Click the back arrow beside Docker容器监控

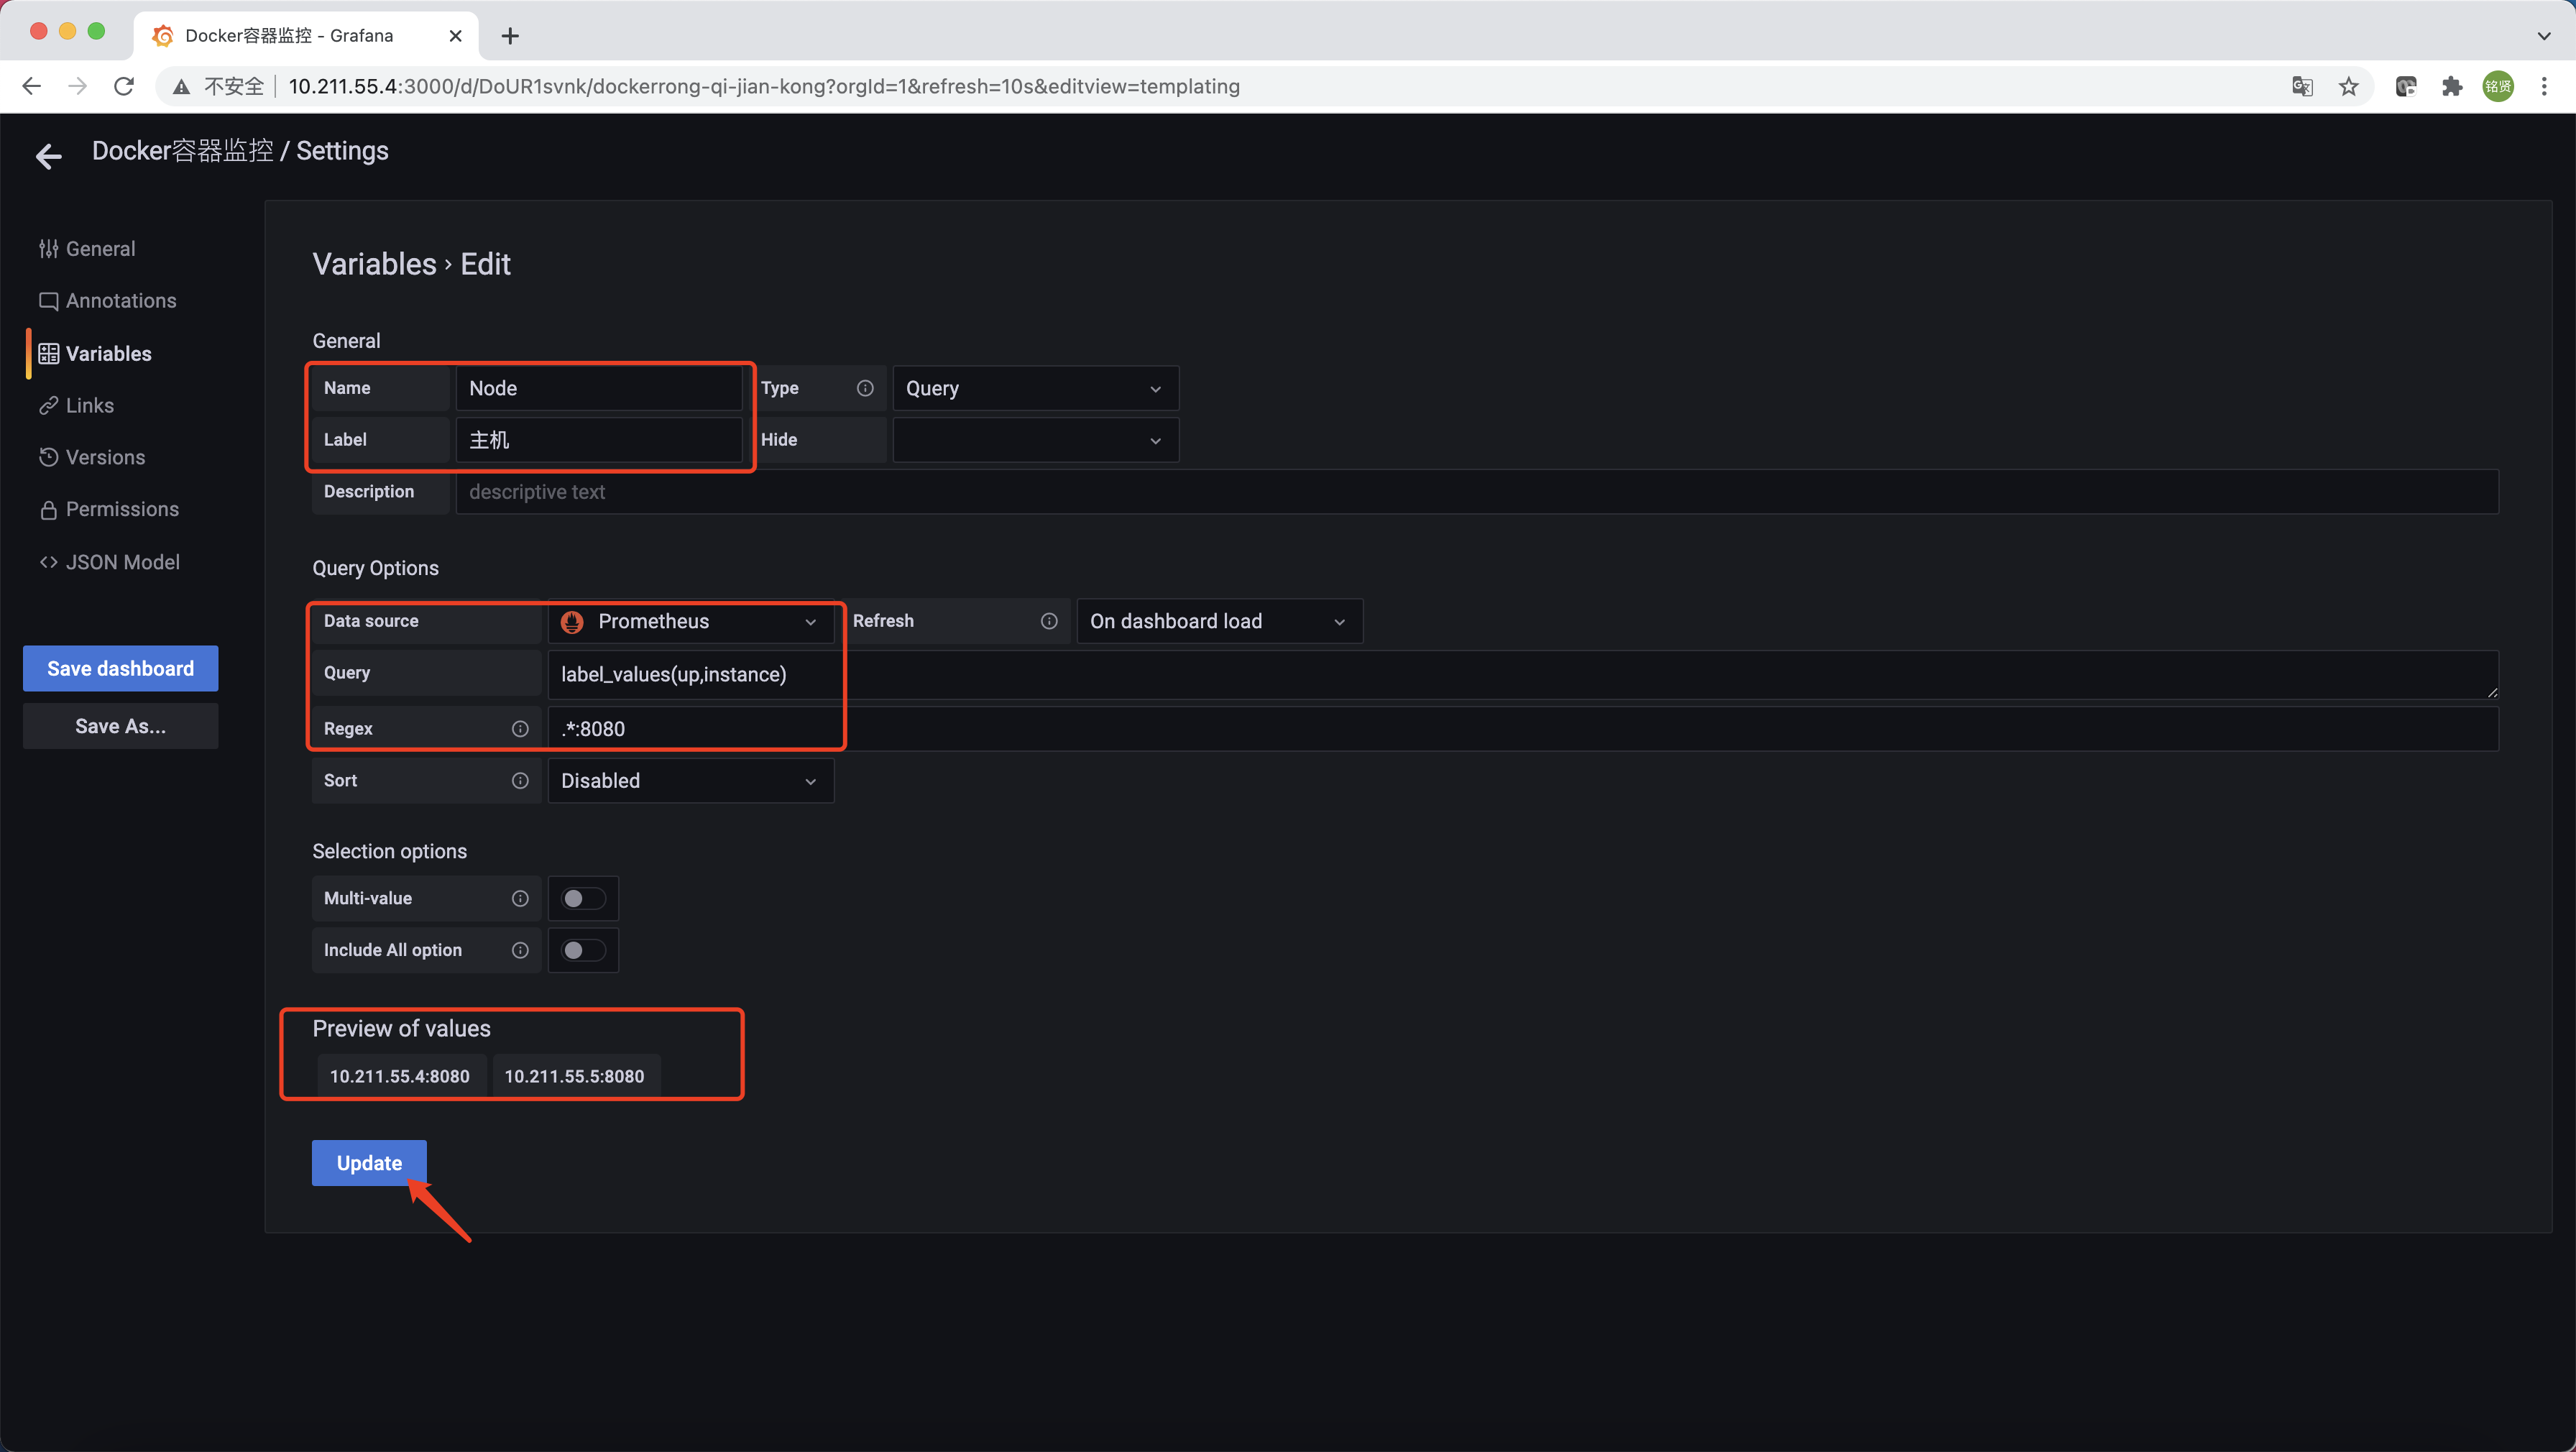tap(48, 155)
